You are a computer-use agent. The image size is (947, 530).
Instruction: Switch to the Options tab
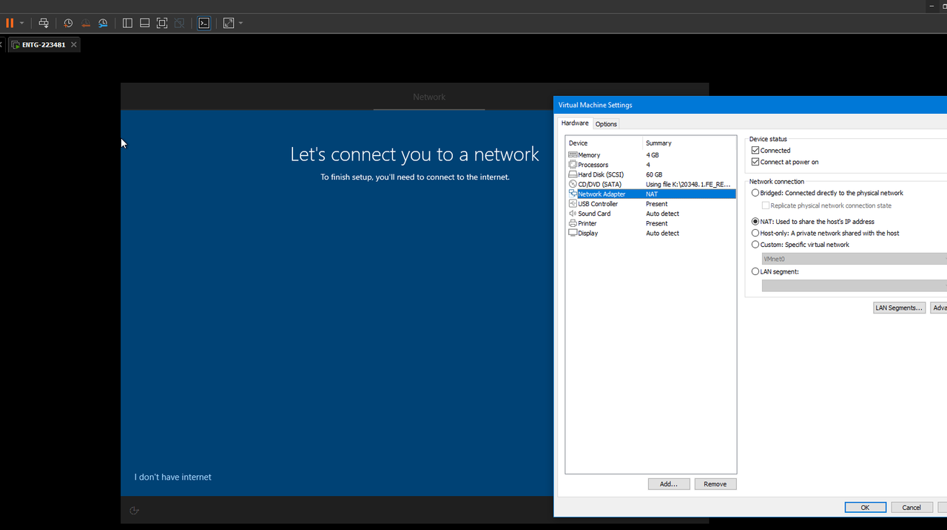tap(606, 123)
